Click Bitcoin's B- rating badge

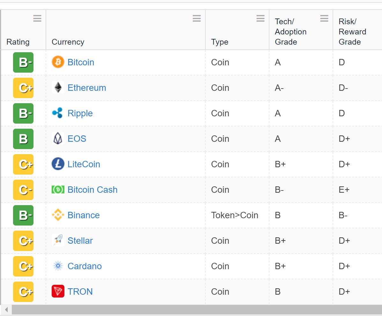point(23,62)
